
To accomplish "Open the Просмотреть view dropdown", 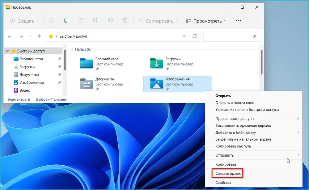I will tap(205, 21).
